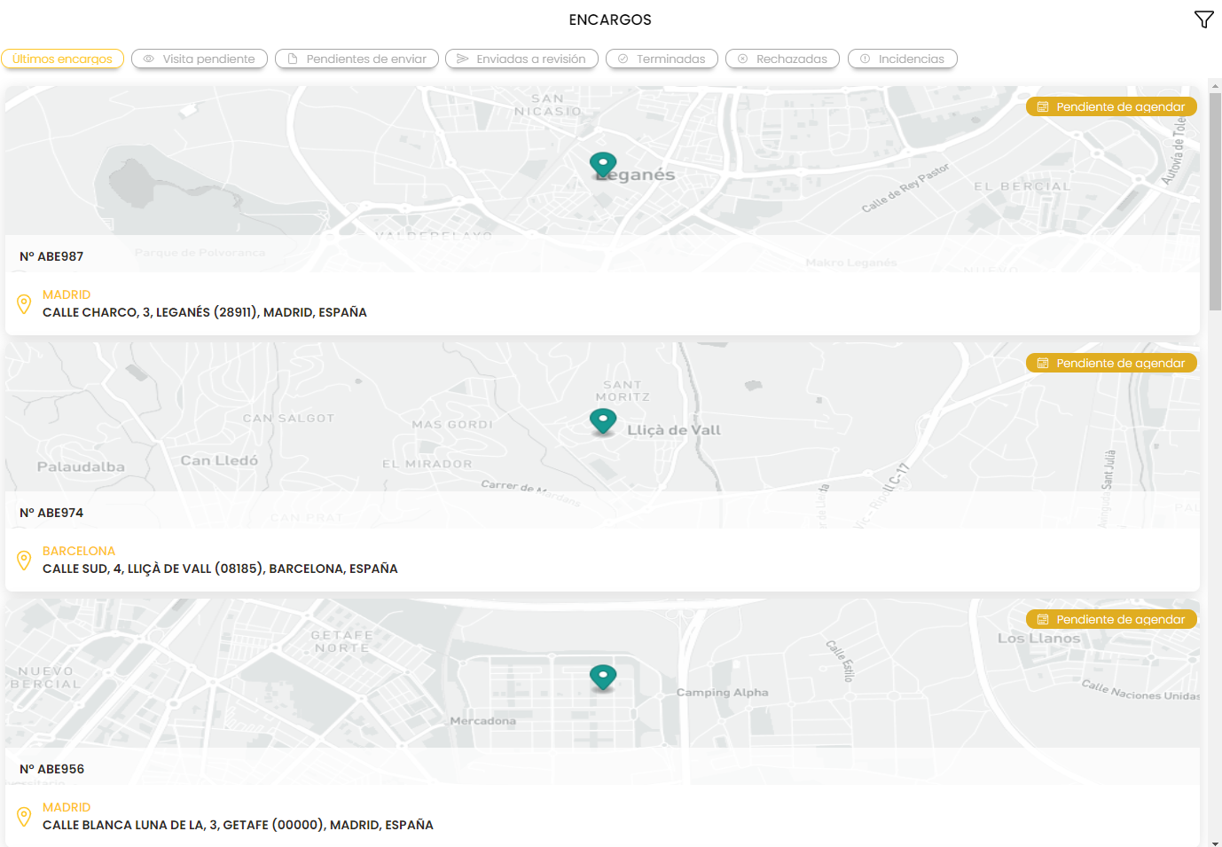The image size is (1222, 847).
Task: Filter by Visita pendiente
Action: point(200,59)
